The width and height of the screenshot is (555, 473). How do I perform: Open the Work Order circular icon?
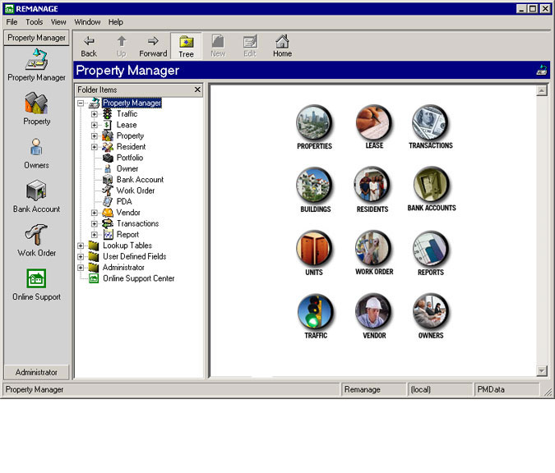(373, 248)
